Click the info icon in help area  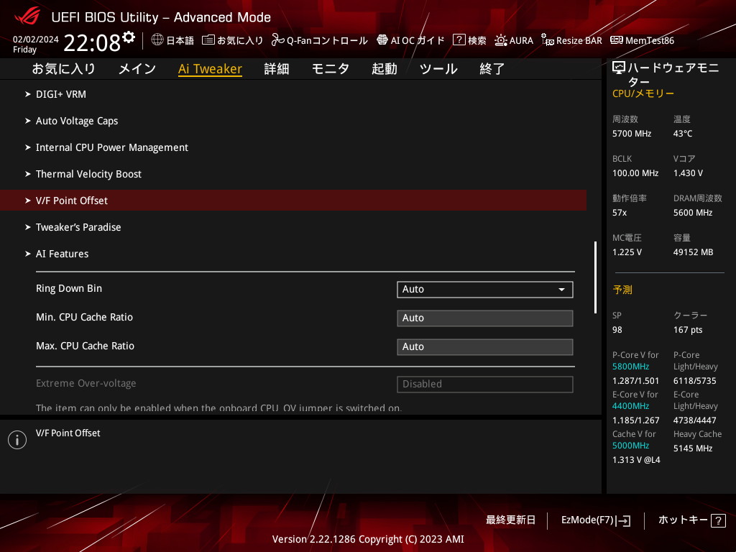tap(17, 440)
